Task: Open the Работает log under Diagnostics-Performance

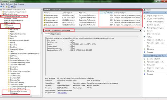Action: pos(15,93)
